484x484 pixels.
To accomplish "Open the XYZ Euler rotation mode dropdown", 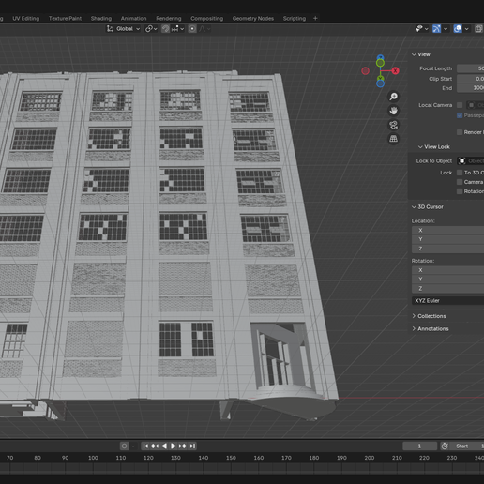I will tap(447, 300).
